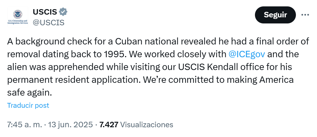Open the USCIS profile avatar
The height and width of the screenshot is (137, 317).
coord(18,17)
